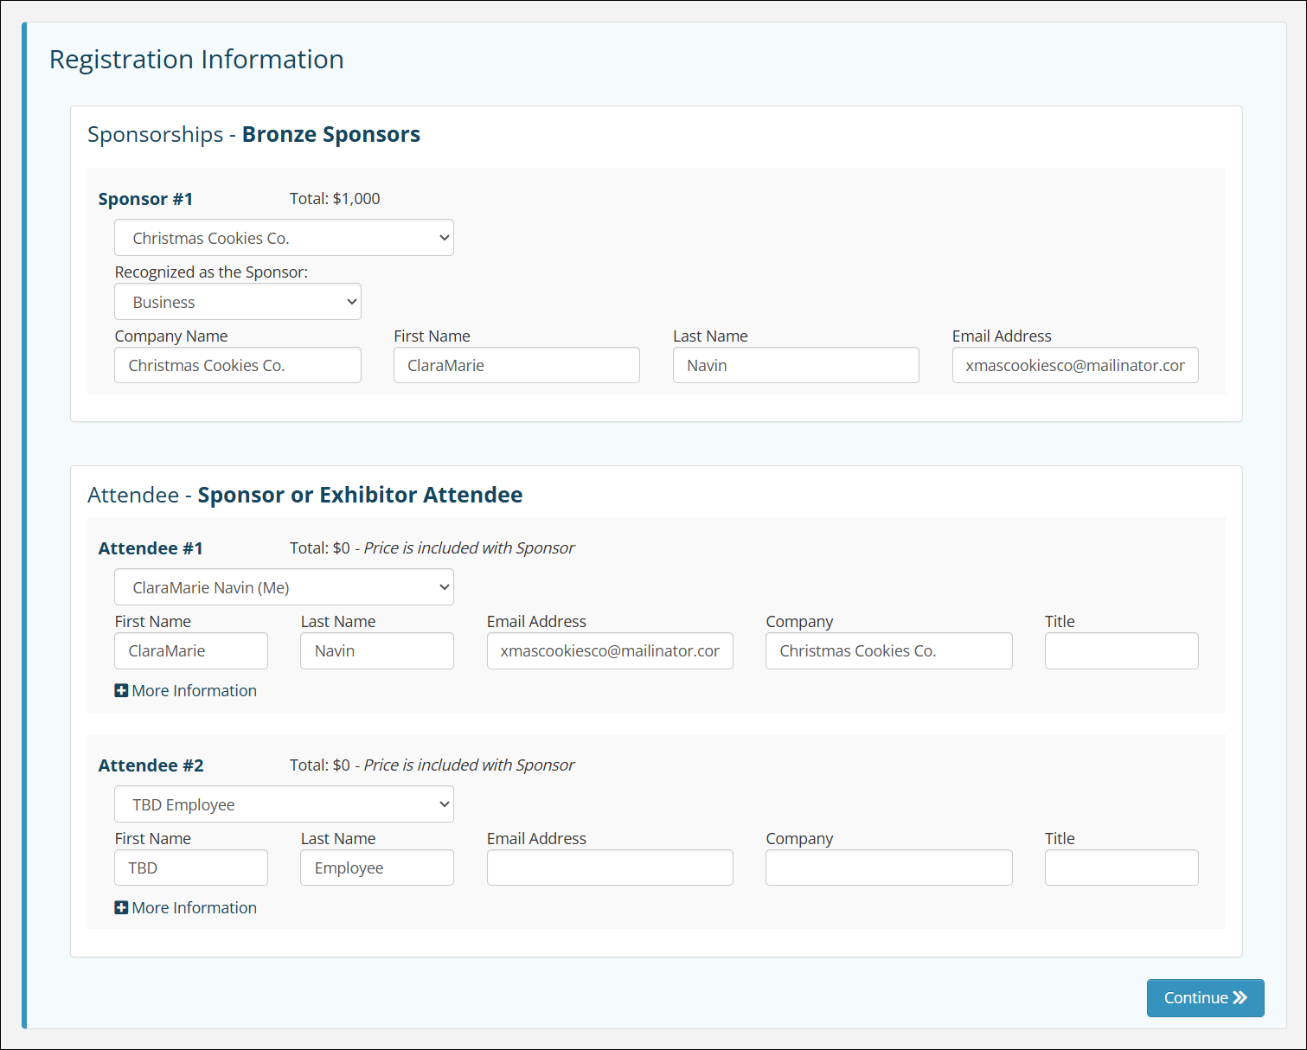Click the plus icon under Attendee #2
The image size is (1307, 1050).
(121, 908)
